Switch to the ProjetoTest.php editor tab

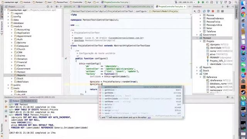pos(114,7)
